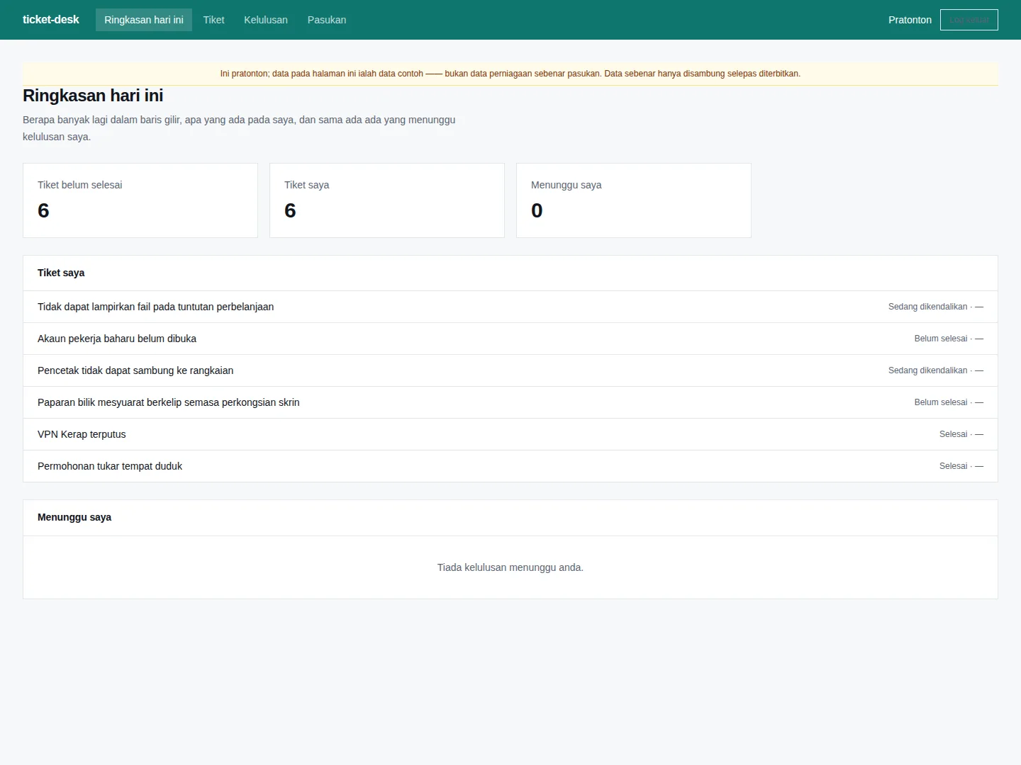Open the Tiket saya count card
This screenshot has width=1021, height=765.
387,200
